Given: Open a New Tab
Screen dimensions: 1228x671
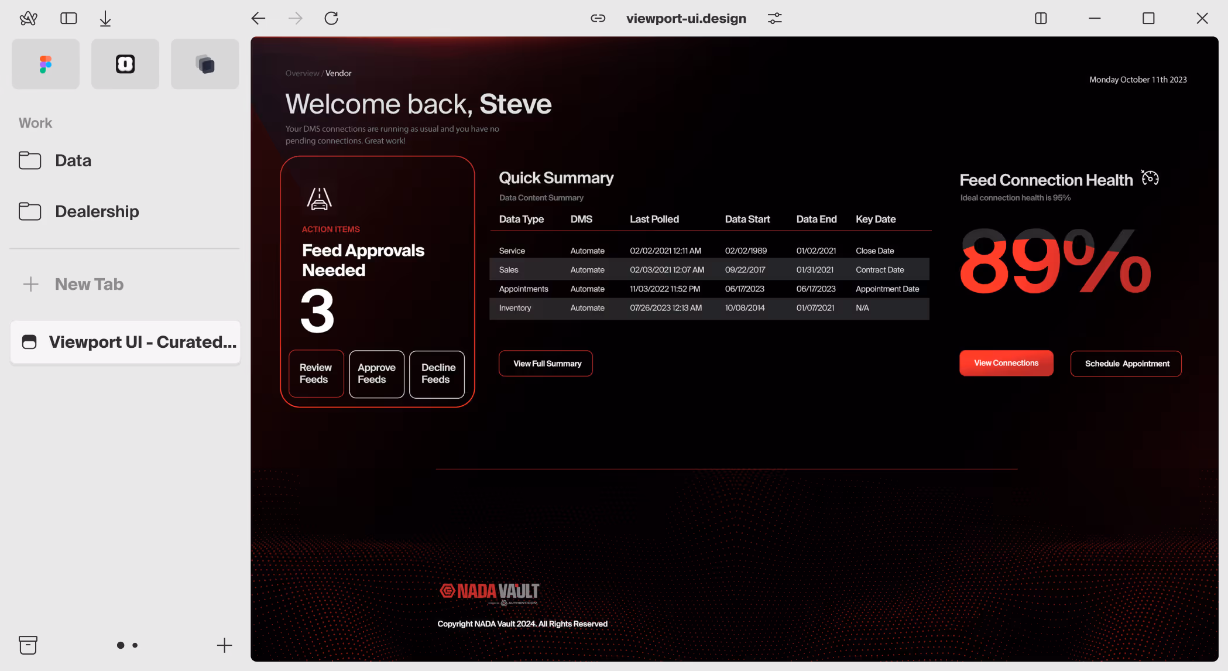Looking at the screenshot, I should point(89,285).
